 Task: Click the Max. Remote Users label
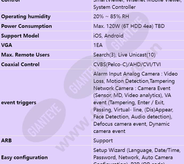tap(25, 55)
